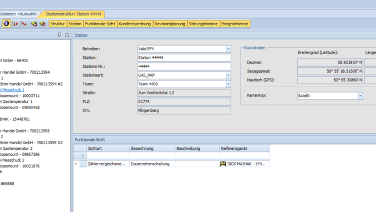Click the Ort field showing Klingenberg
Image resolution: width=376 pixels, height=212 pixels.
tap(184, 111)
